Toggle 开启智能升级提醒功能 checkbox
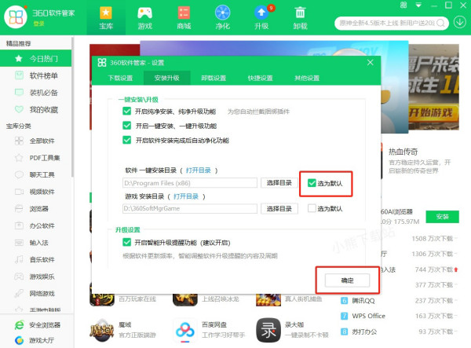 pos(126,242)
